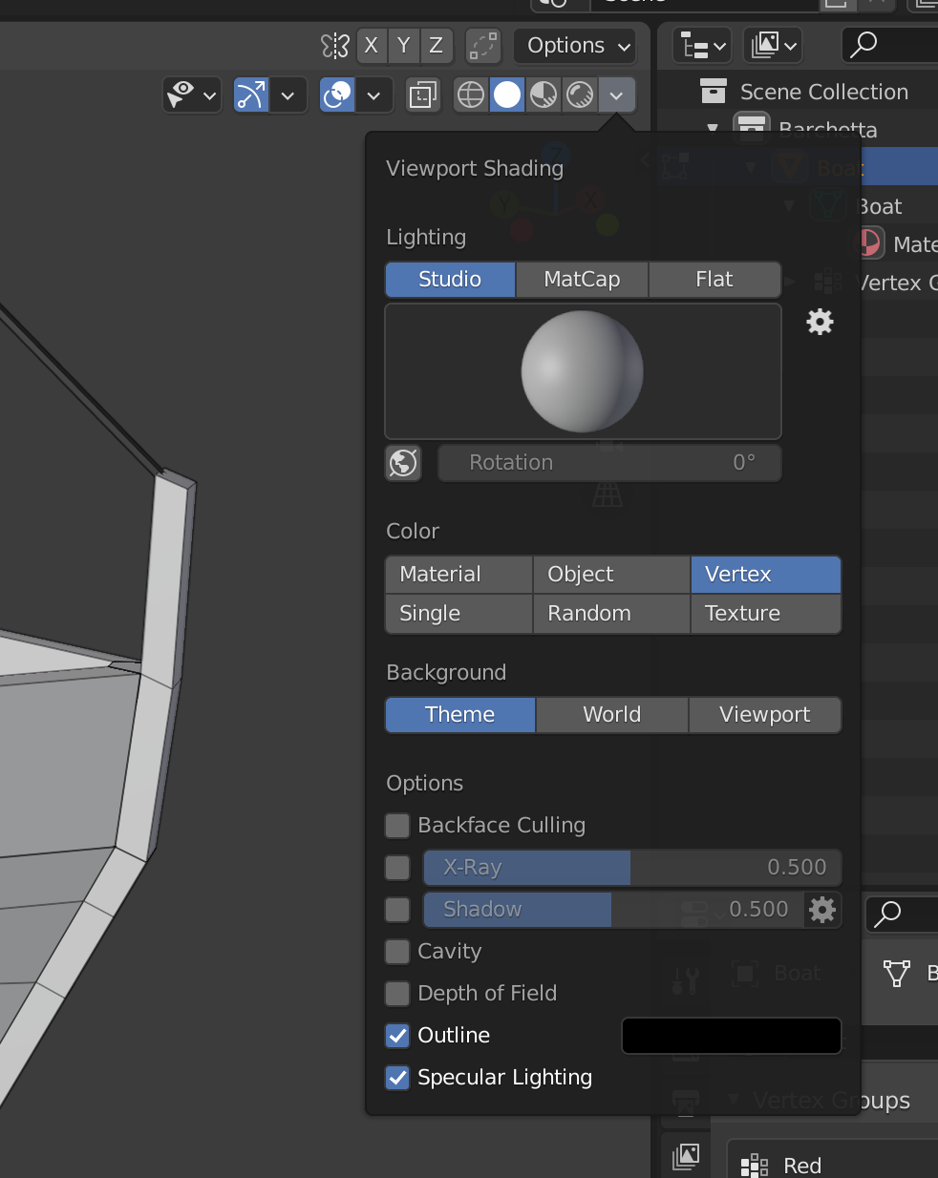Set color mode to Vertex
Viewport: 938px width, 1178px height.
(x=765, y=574)
